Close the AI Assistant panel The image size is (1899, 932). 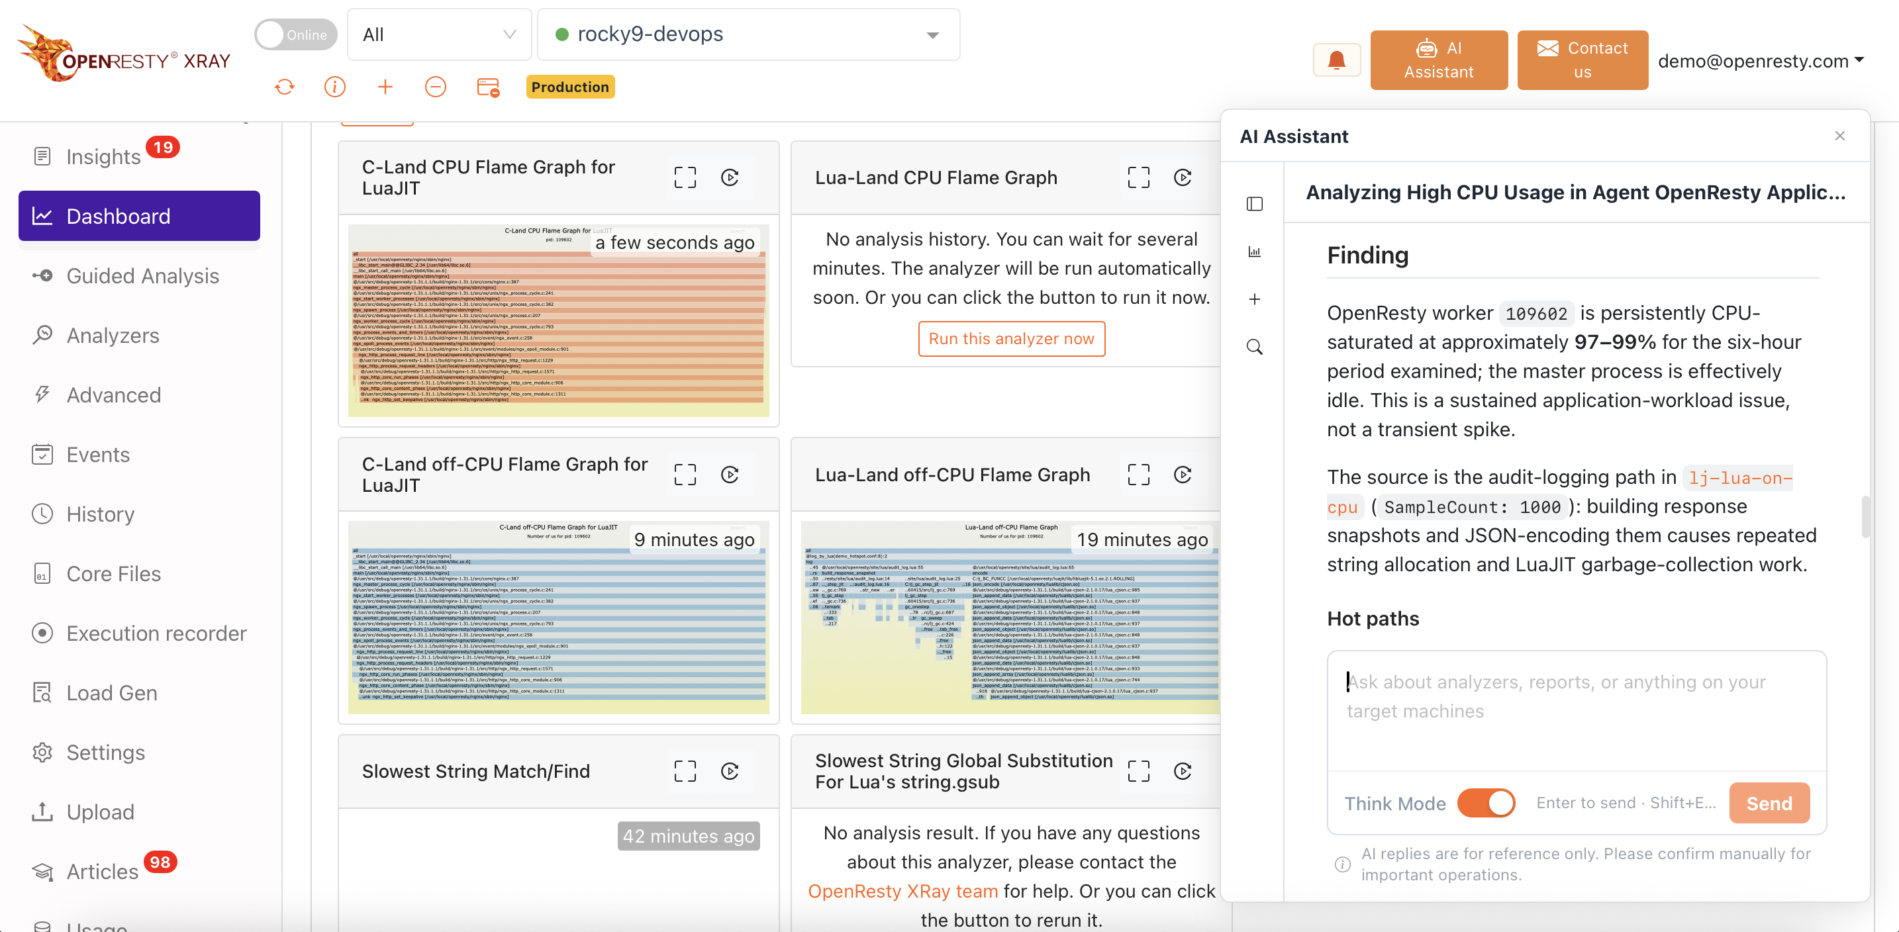pos(1839,136)
